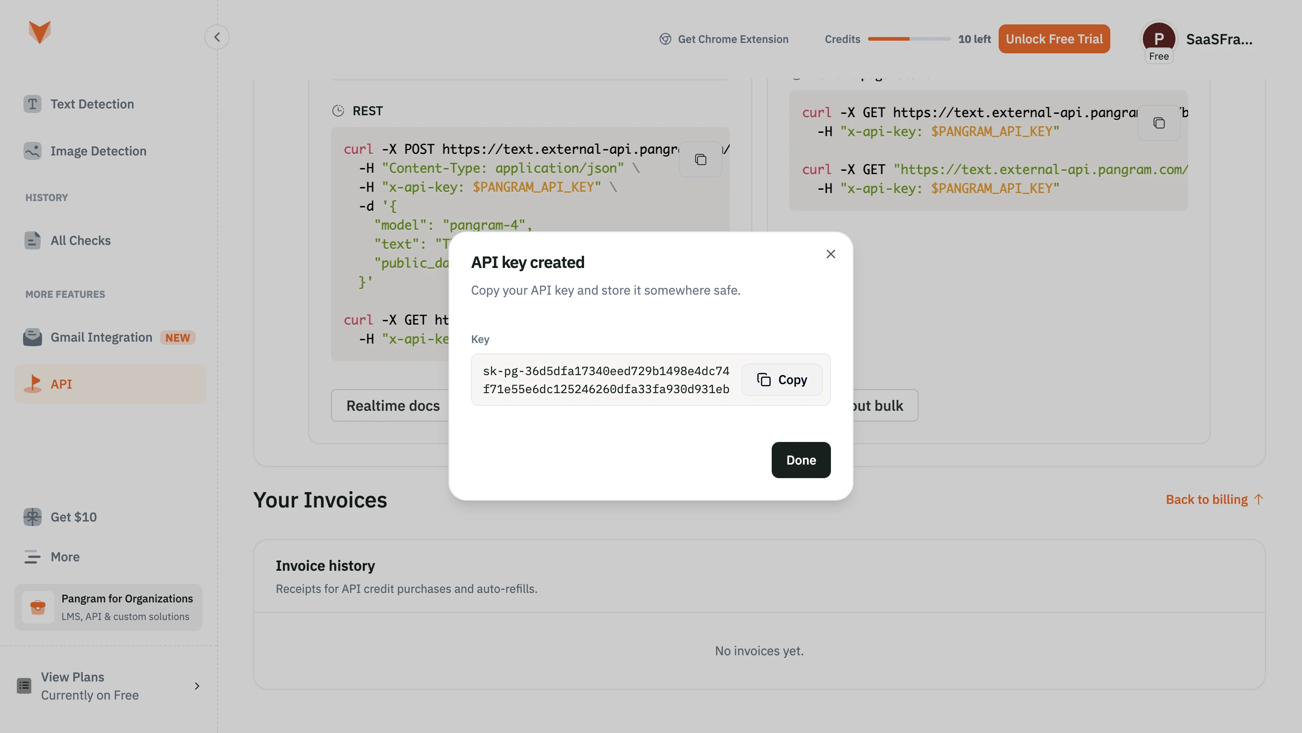The height and width of the screenshot is (733, 1302).
Task: Click the More lines icon
Action: pos(33,557)
